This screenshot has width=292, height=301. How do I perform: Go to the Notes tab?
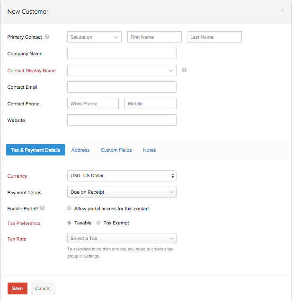[150, 150]
